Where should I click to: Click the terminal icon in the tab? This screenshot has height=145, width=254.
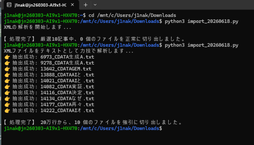click(9, 5)
